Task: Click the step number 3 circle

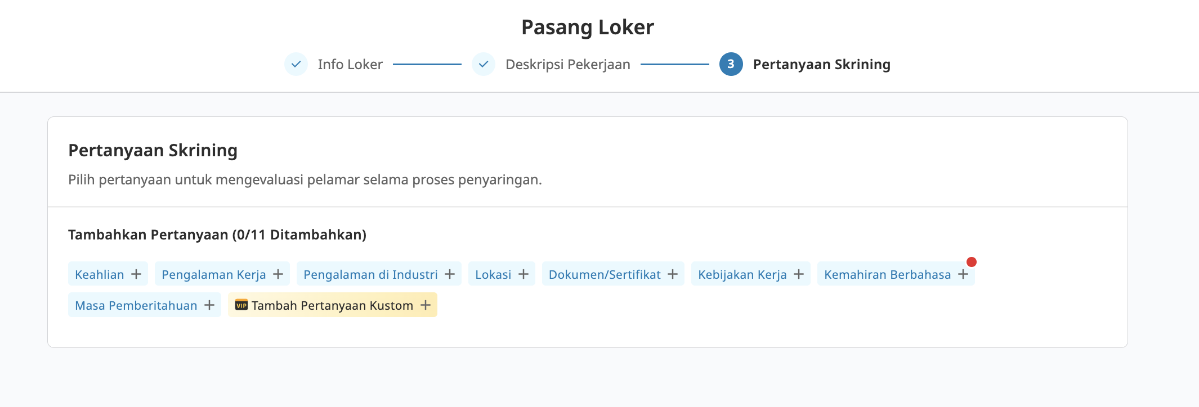Action: (731, 64)
